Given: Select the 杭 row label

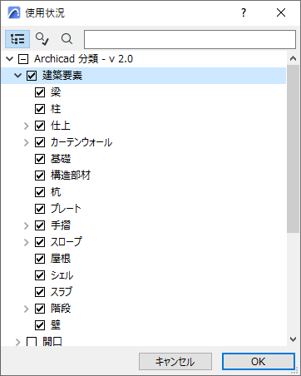Looking at the screenshot, I should click(56, 192).
